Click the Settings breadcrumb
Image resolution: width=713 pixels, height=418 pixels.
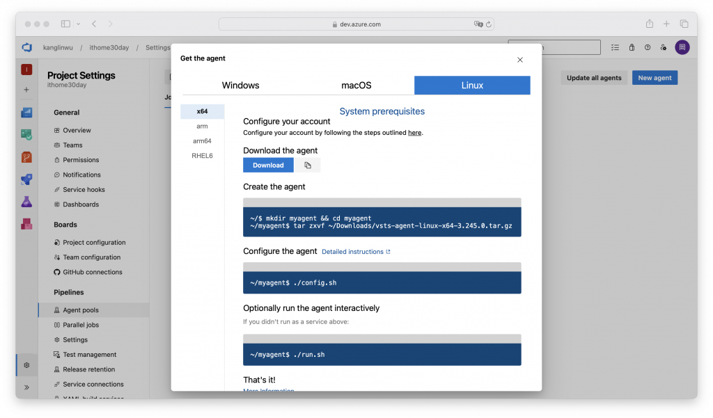158,48
